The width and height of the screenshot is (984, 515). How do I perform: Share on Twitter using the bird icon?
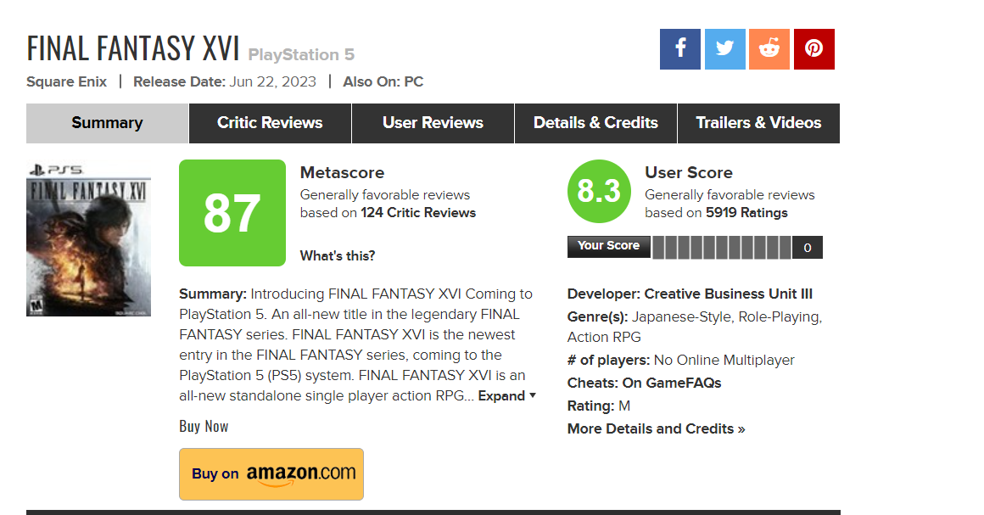click(724, 49)
